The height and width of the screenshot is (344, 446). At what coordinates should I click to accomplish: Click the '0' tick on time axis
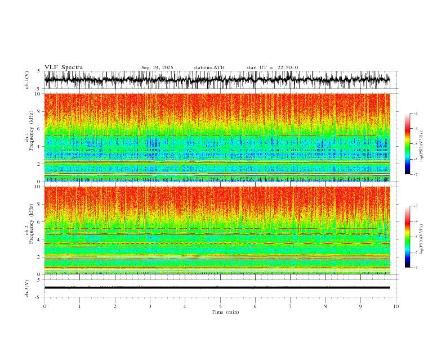[44, 306]
